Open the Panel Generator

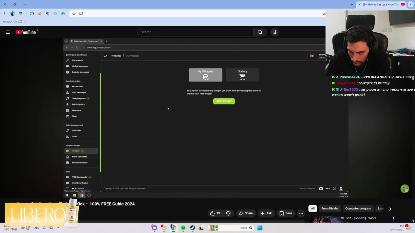[x=82, y=157]
